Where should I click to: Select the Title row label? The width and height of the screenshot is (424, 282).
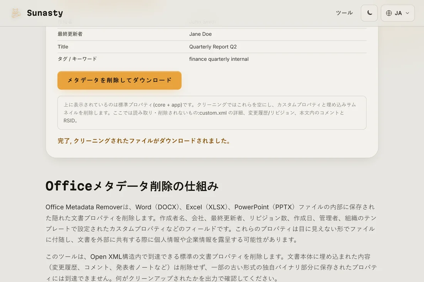click(63, 47)
